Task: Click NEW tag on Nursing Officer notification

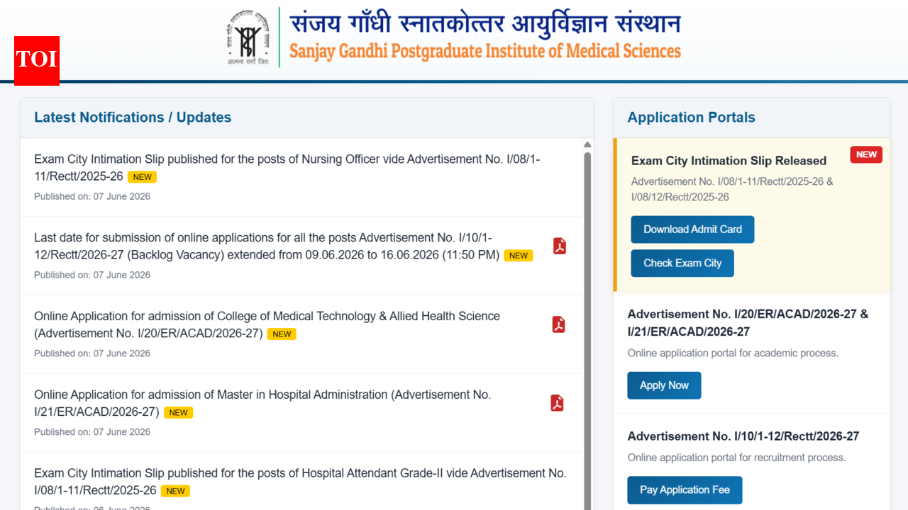Action: click(x=142, y=177)
